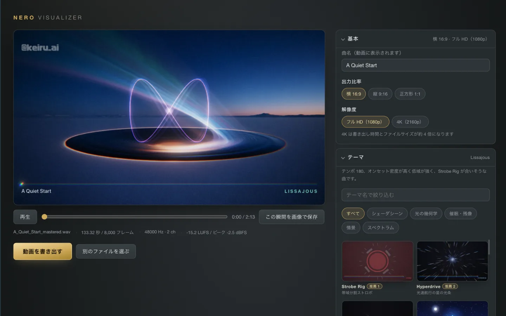The image size is (506, 316).
Task: Collapse the テーマ section chevron
Action: coord(343,158)
